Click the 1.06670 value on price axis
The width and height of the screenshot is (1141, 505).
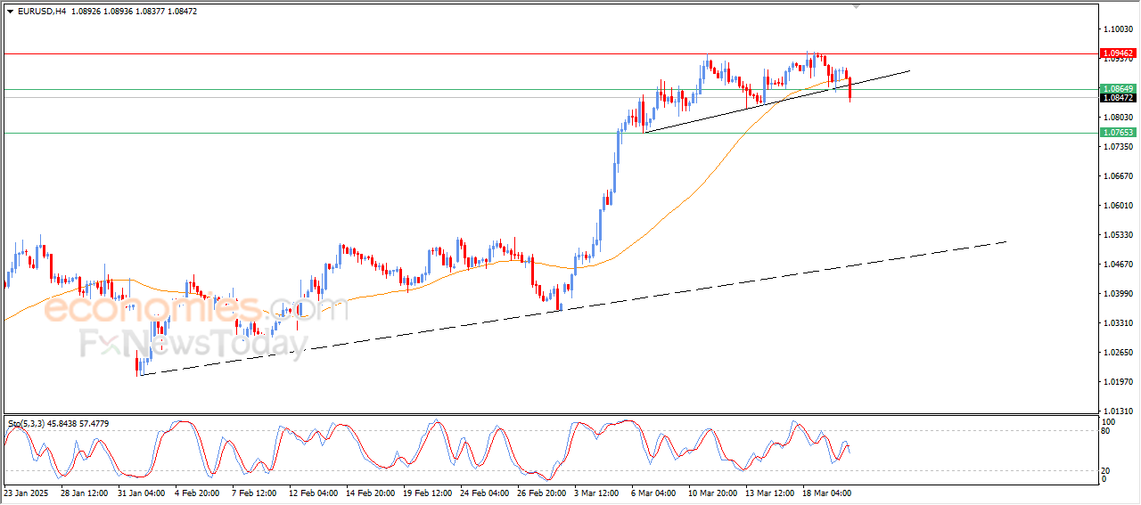[1118, 176]
